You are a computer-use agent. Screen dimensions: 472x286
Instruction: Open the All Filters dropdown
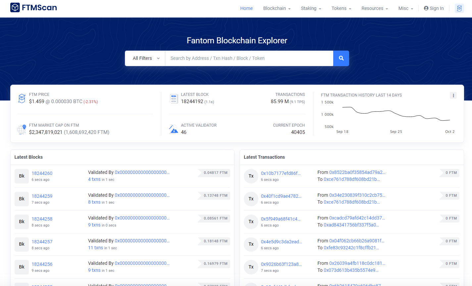point(145,58)
